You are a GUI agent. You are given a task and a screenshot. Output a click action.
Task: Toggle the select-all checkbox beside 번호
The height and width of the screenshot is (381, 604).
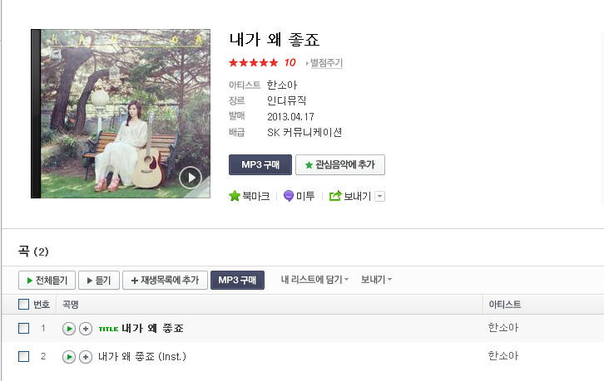[23, 304]
